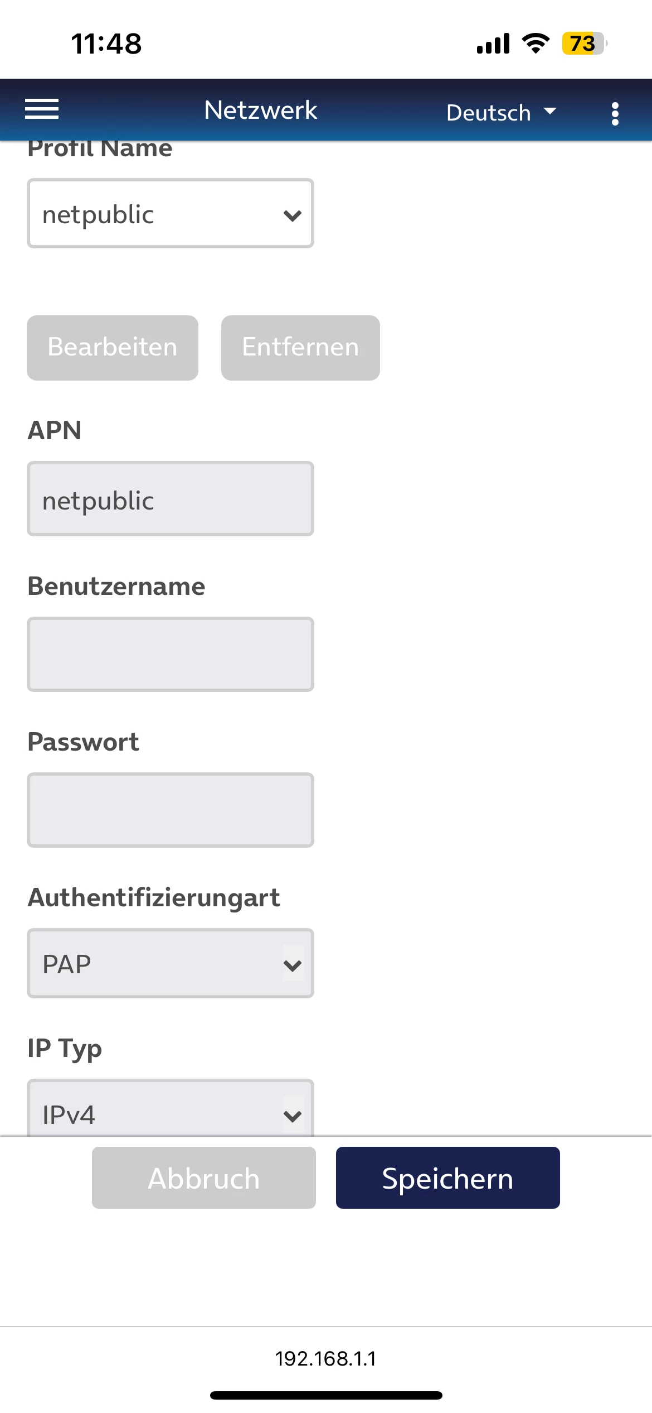Tap the battery indicator showing 73

click(583, 44)
